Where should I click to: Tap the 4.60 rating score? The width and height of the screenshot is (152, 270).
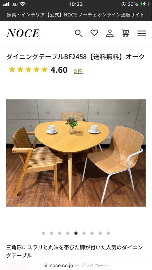click(x=59, y=70)
